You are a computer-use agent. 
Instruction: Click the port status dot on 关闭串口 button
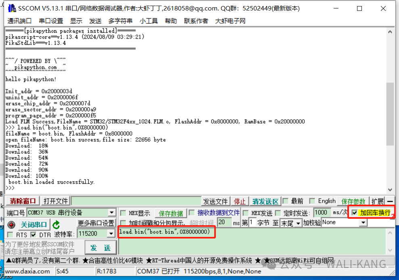pyautogui.click(x=11, y=225)
